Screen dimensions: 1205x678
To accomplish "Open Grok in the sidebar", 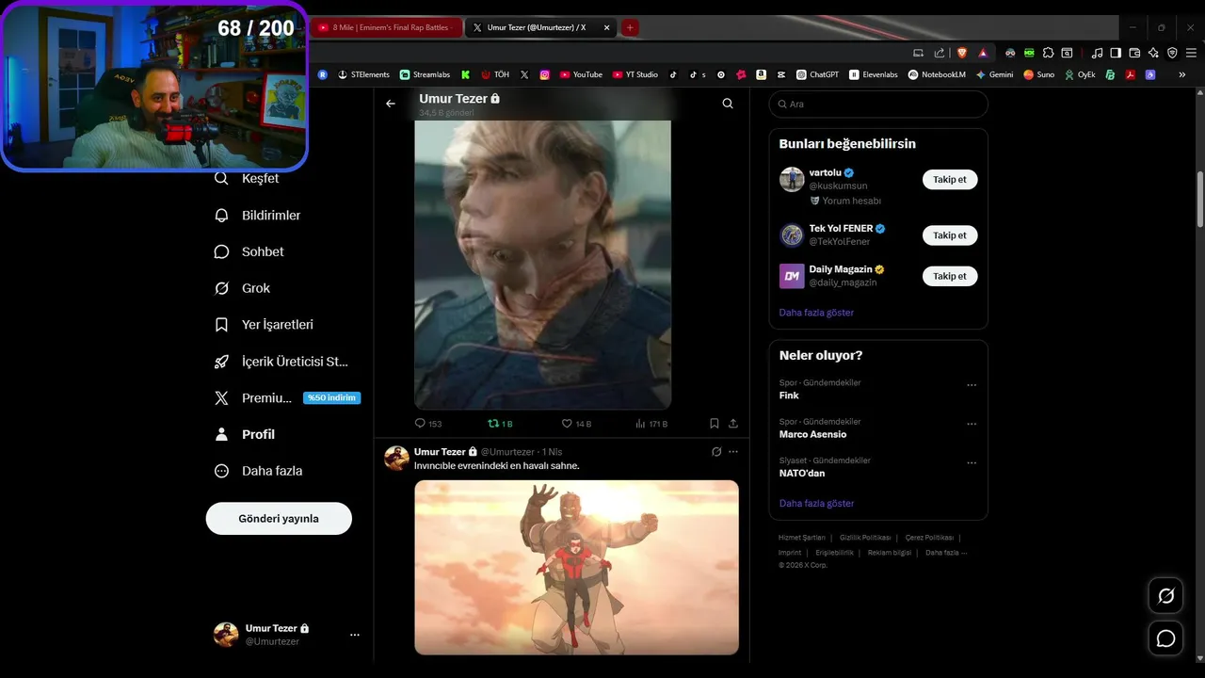I will [242, 288].
